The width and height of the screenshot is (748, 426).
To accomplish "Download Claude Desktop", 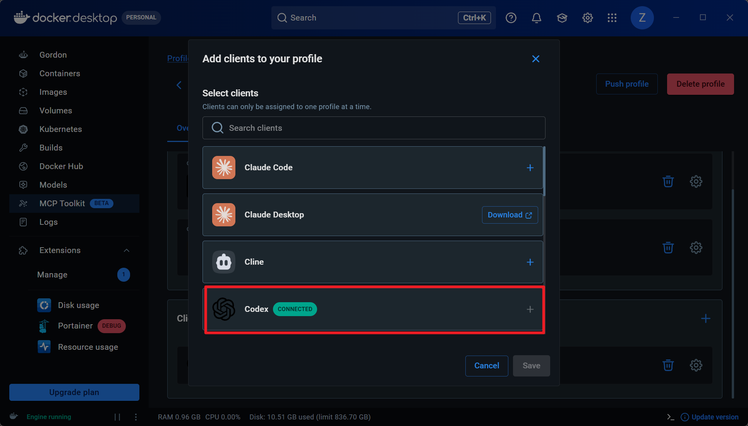I will [510, 215].
